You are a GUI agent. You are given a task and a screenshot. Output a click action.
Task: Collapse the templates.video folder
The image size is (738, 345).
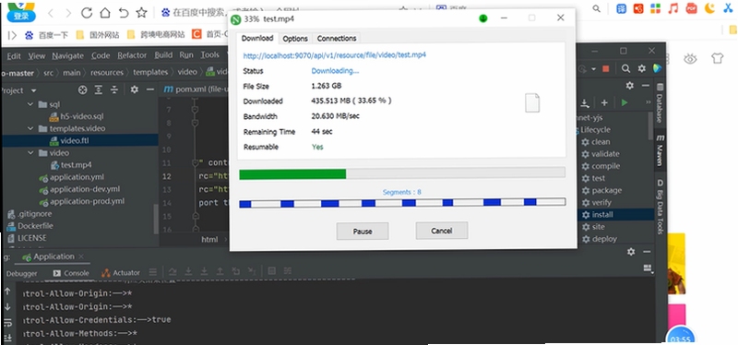coord(30,128)
